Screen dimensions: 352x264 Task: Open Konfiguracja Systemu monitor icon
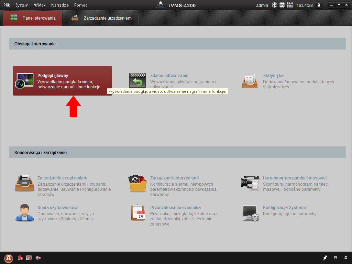pyautogui.click(x=250, y=212)
